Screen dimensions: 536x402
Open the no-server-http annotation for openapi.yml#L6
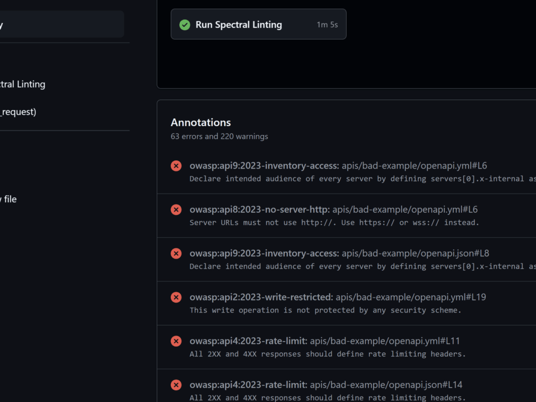point(334,209)
